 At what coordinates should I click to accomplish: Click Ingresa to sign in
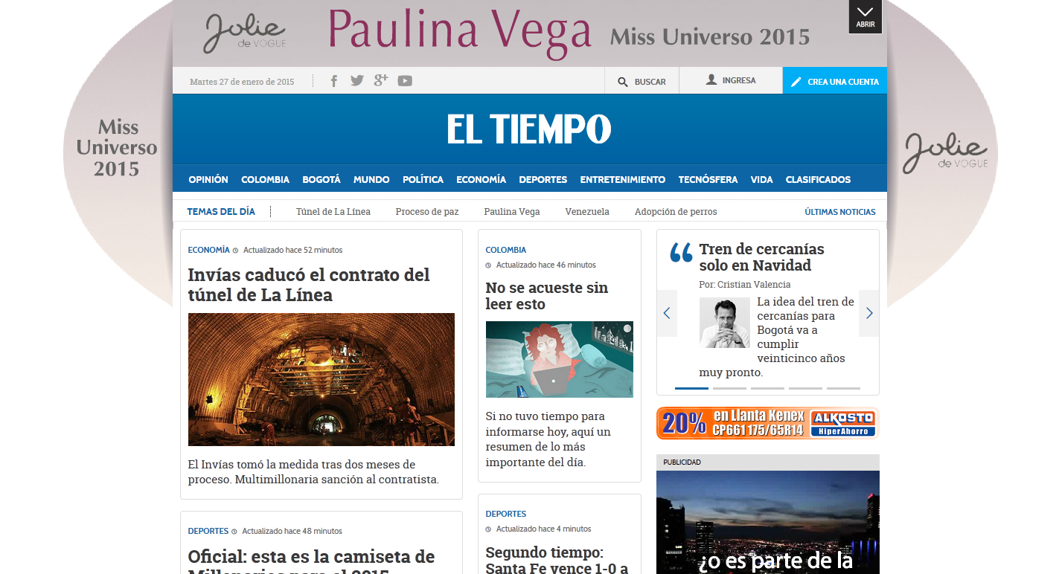tap(730, 80)
